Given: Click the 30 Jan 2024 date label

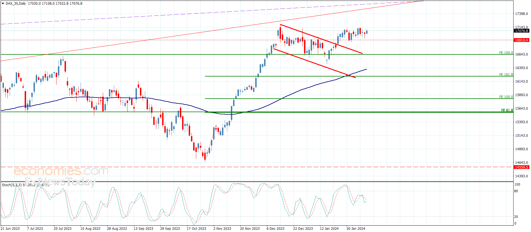Looking at the screenshot, I should pyautogui.click(x=356, y=228).
